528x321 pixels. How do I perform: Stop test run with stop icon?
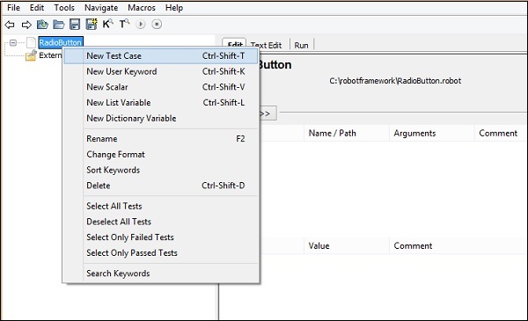tap(157, 25)
